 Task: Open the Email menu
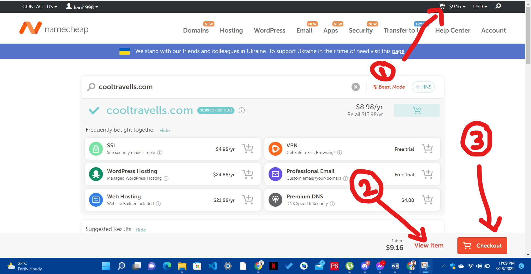(304, 30)
